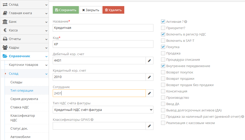Tick the Продажа checkbox
Screen dimensions: 245x140
(x=163, y=53)
